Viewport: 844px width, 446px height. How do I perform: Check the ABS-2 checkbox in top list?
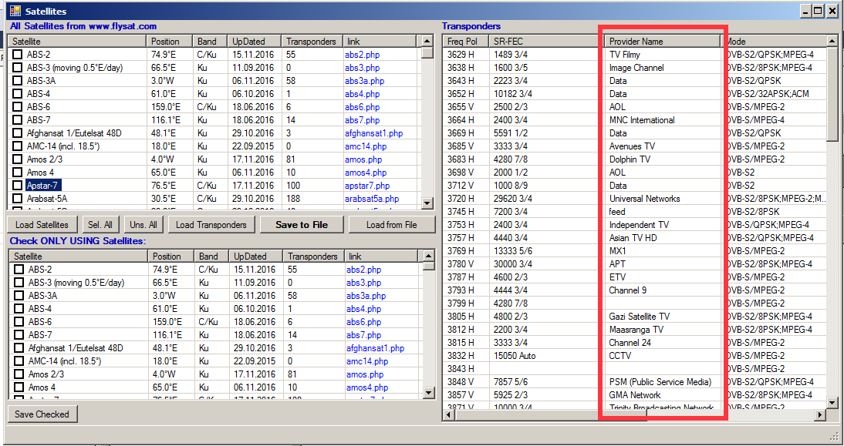click(x=18, y=55)
